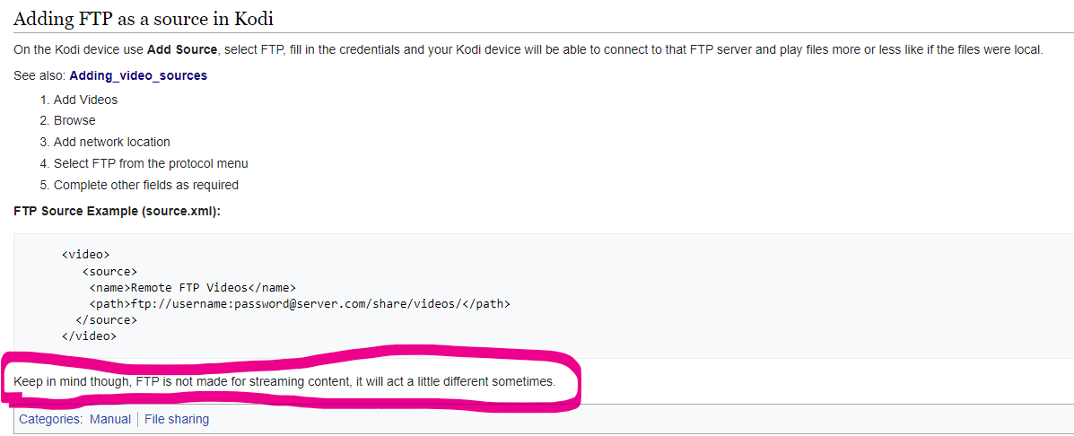Open the File sharing category link
The width and height of the screenshot is (1074, 436).
[177, 419]
